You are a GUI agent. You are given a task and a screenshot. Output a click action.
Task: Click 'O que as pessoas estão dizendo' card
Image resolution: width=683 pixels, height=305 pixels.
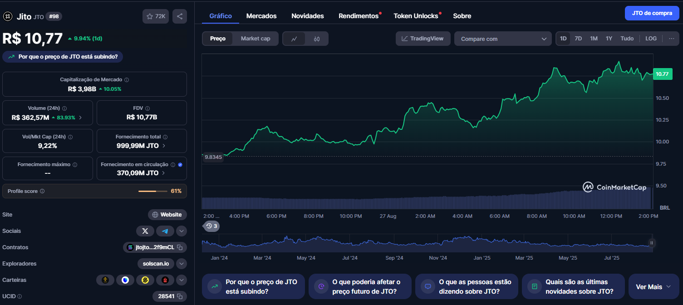tap(467, 286)
